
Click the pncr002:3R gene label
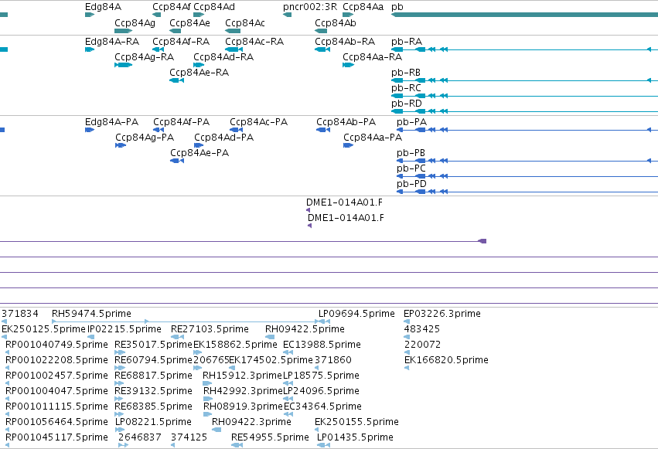(x=310, y=7)
